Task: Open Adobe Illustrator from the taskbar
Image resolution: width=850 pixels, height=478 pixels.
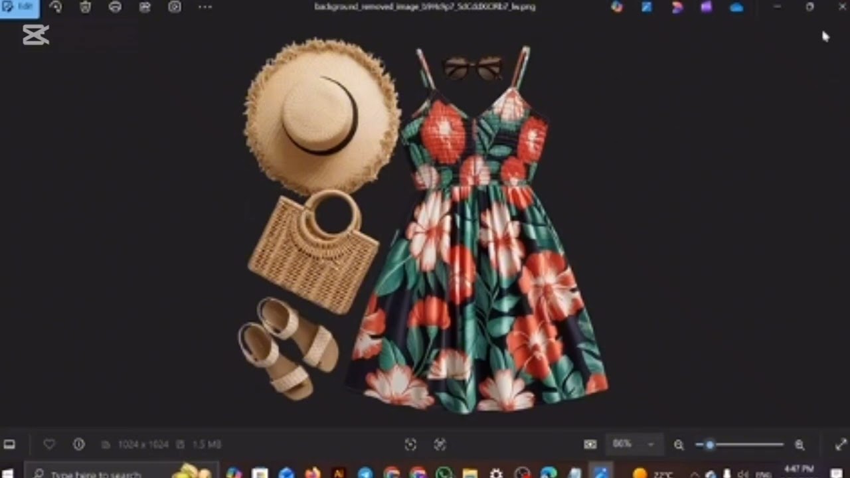Action: [339, 473]
